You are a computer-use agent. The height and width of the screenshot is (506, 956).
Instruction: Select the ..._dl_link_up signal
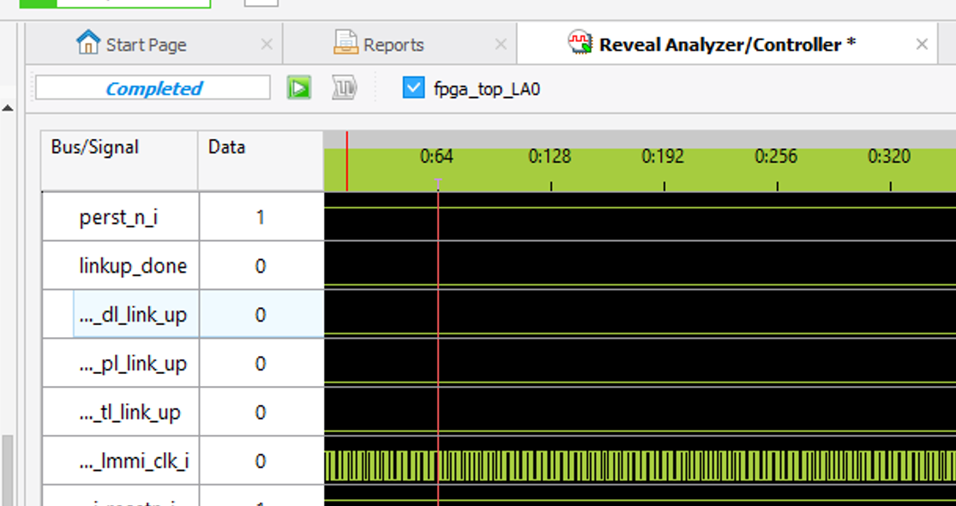[x=133, y=315]
